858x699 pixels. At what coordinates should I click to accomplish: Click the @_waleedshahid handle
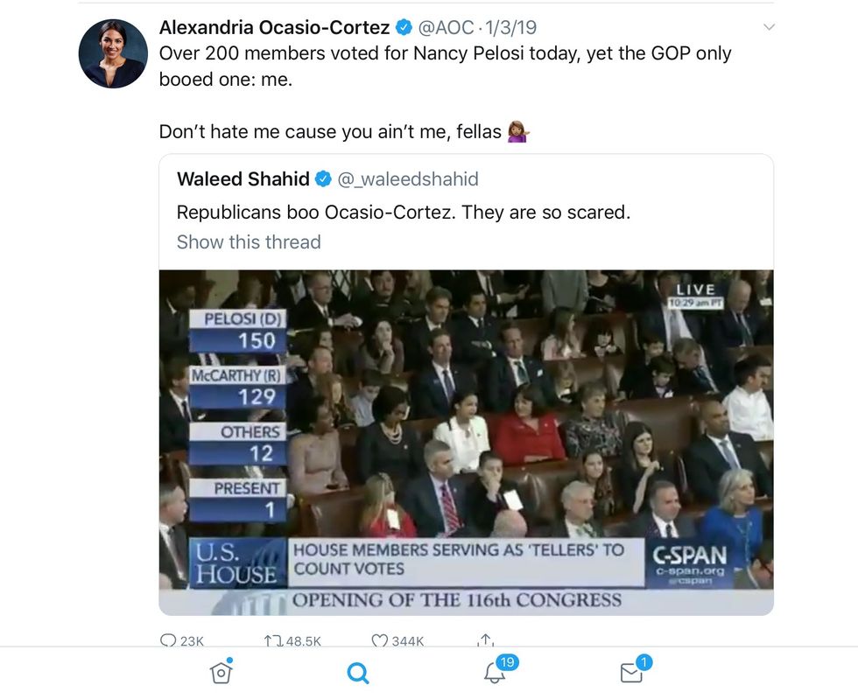(408, 179)
